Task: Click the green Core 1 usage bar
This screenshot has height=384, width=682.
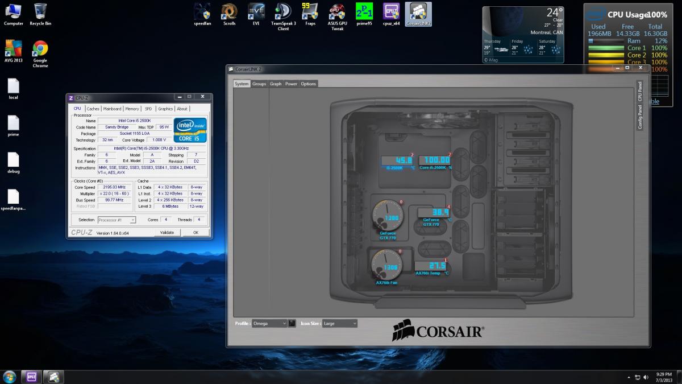Action: 606,48
